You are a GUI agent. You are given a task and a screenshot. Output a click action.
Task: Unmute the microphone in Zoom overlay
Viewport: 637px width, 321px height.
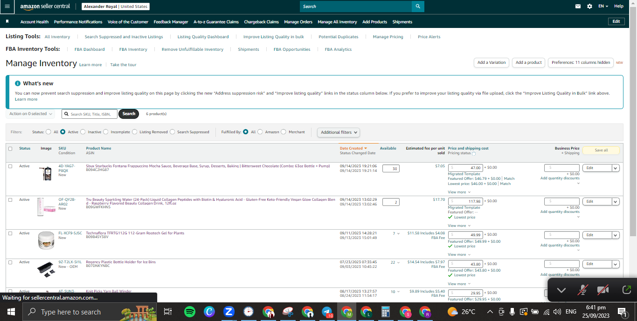point(582,290)
